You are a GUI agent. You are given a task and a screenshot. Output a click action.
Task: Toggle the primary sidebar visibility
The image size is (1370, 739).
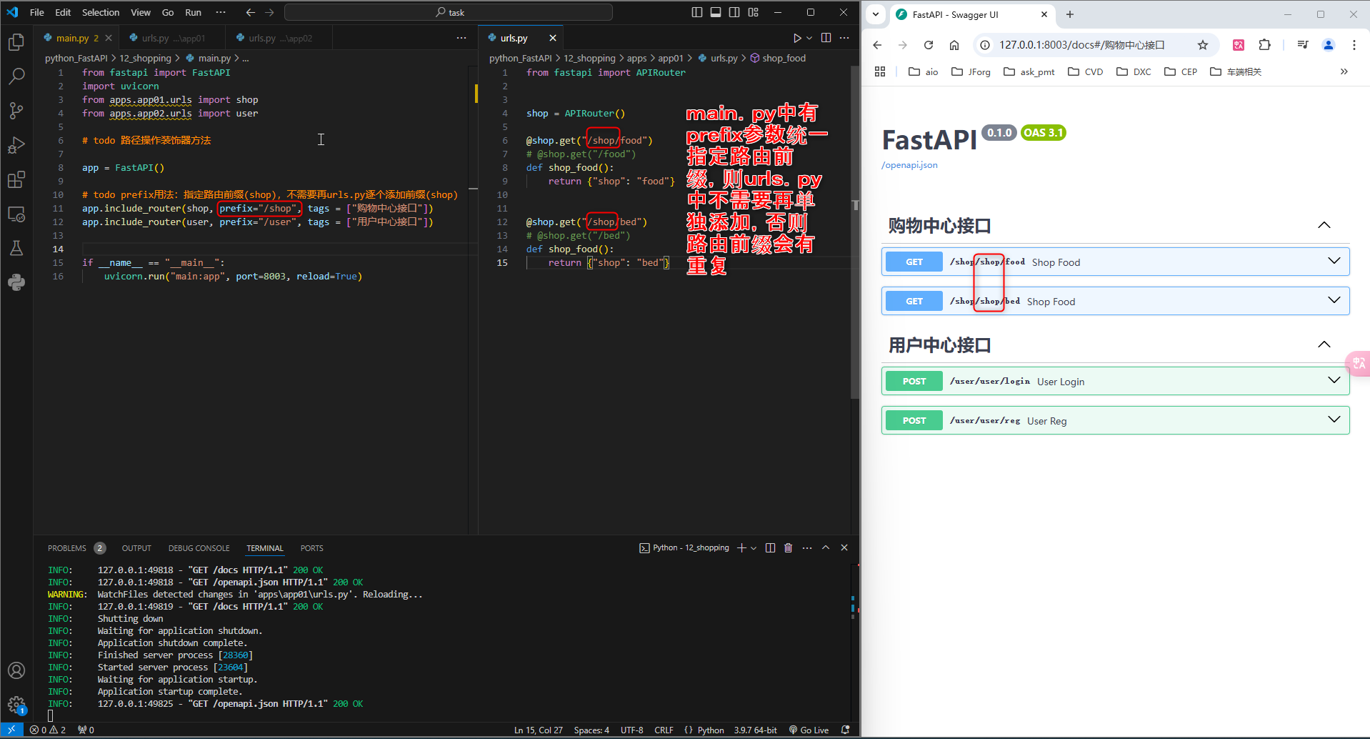[x=696, y=11]
